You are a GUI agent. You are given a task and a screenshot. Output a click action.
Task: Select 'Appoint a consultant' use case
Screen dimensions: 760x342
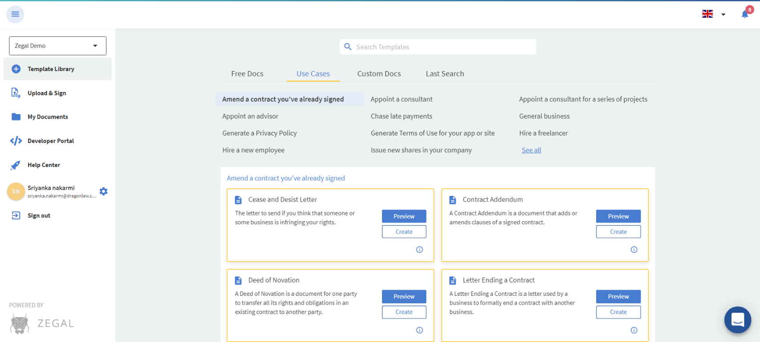(x=402, y=99)
